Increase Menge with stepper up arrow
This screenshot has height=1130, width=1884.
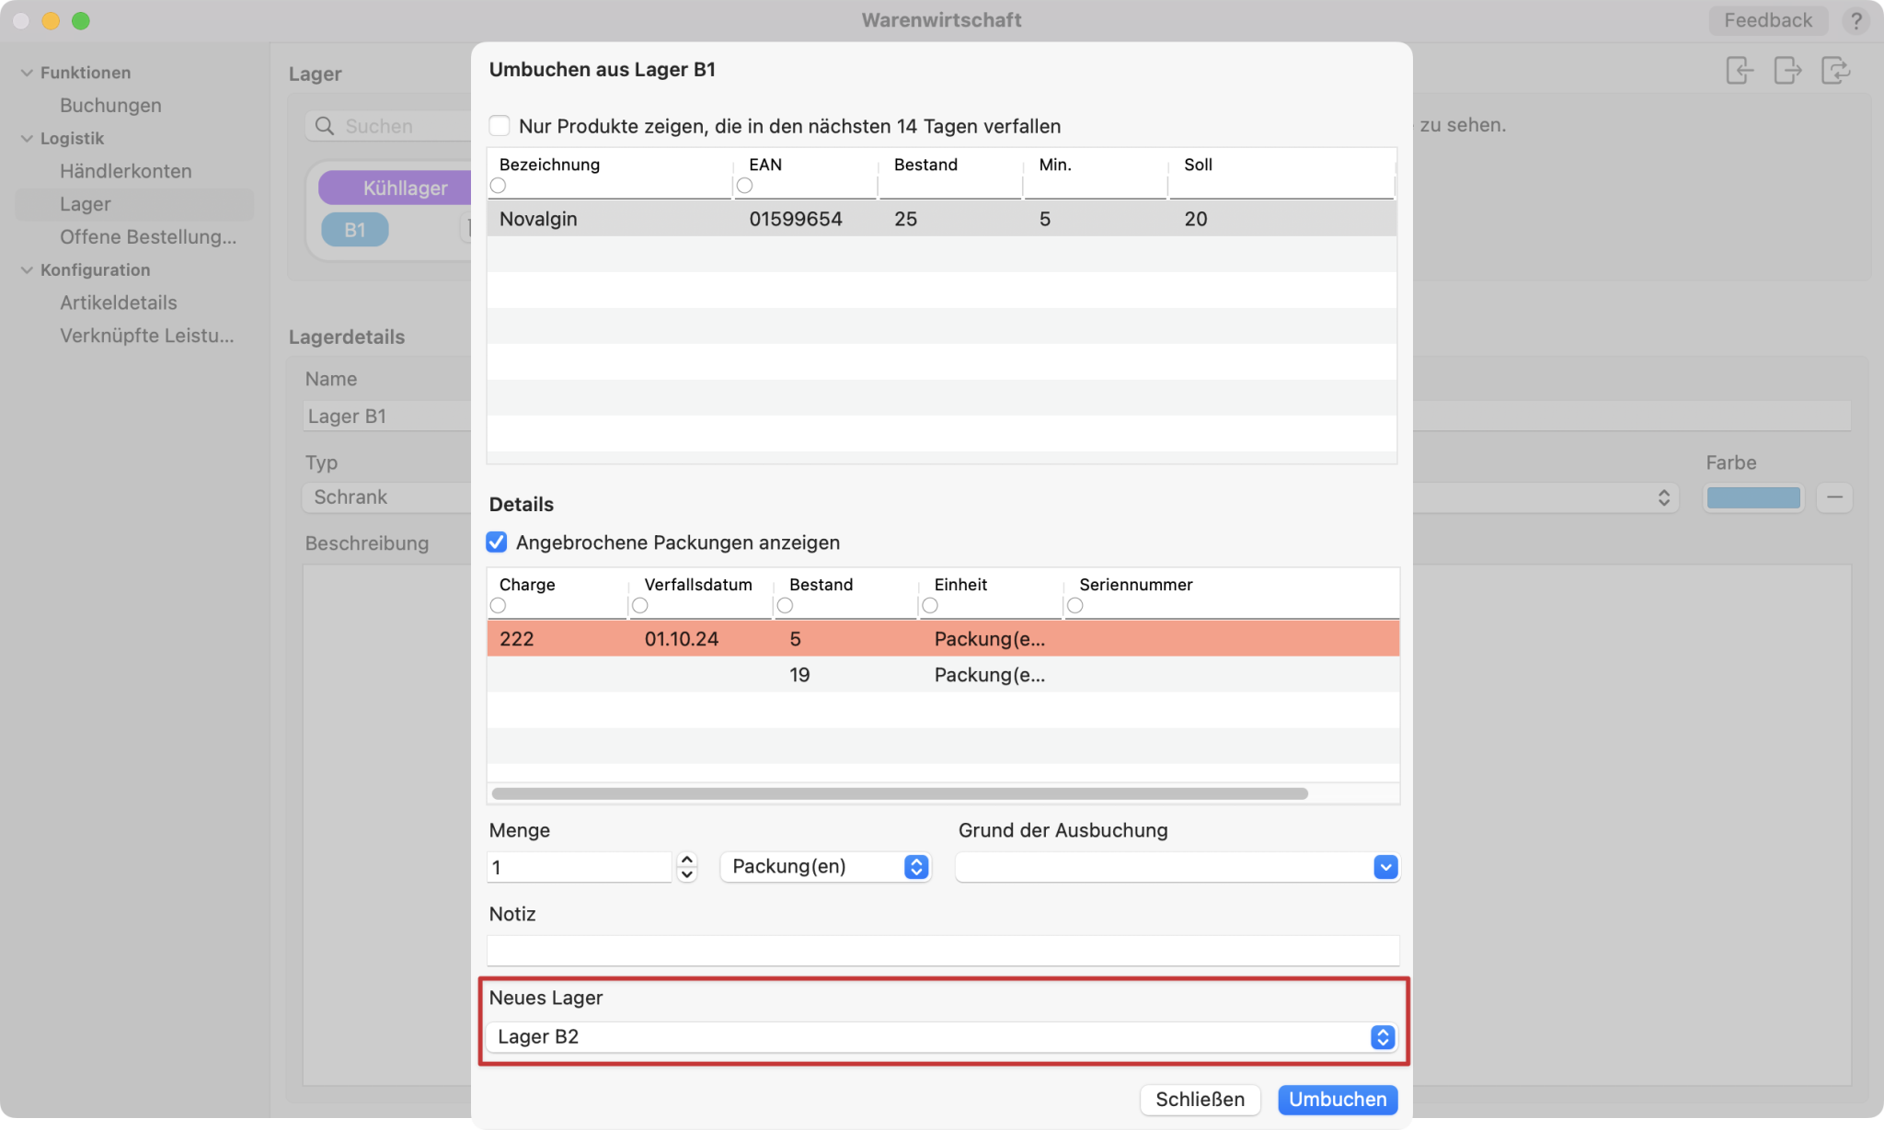tap(687, 860)
